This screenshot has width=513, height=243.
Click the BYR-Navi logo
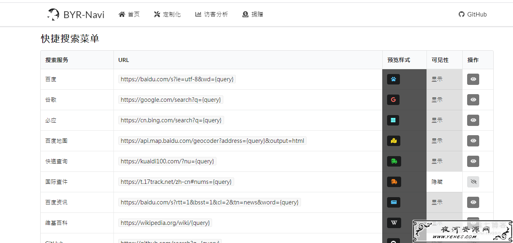53,14
